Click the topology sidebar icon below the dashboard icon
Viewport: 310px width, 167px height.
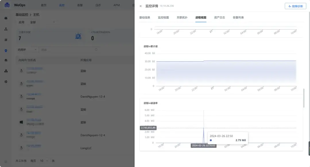[x=6, y=29]
